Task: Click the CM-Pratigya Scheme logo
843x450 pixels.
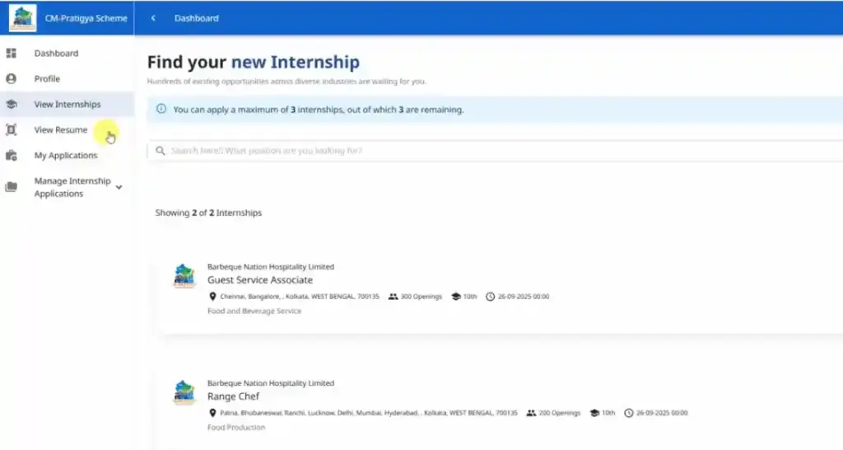Action: point(22,18)
